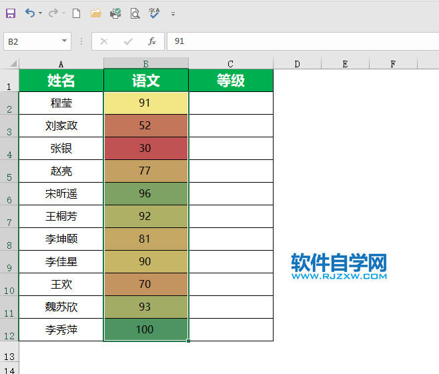Select empty 等级 cell beside 李秀萍
The width and height of the screenshot is (439, 374).
click(x=231, y=329)
